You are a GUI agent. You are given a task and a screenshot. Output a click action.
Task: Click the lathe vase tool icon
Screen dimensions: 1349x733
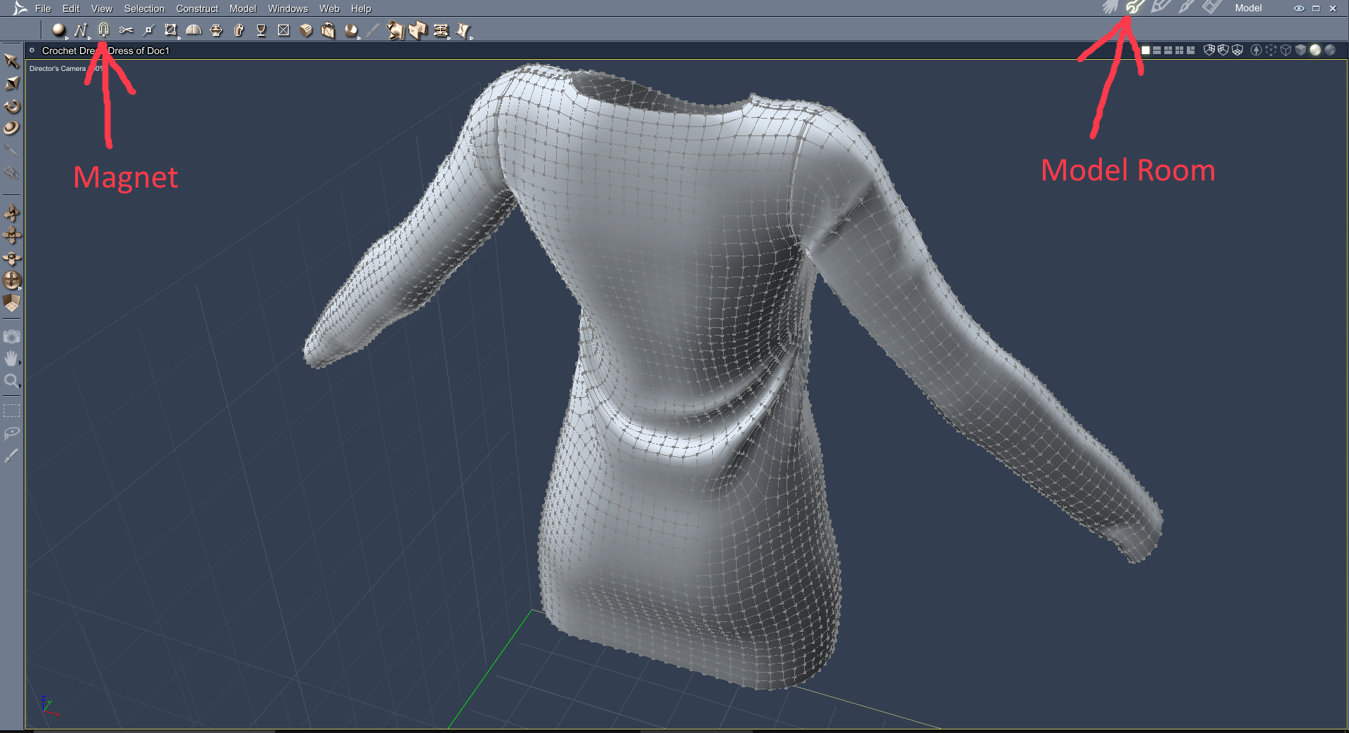tap(216, 29)
